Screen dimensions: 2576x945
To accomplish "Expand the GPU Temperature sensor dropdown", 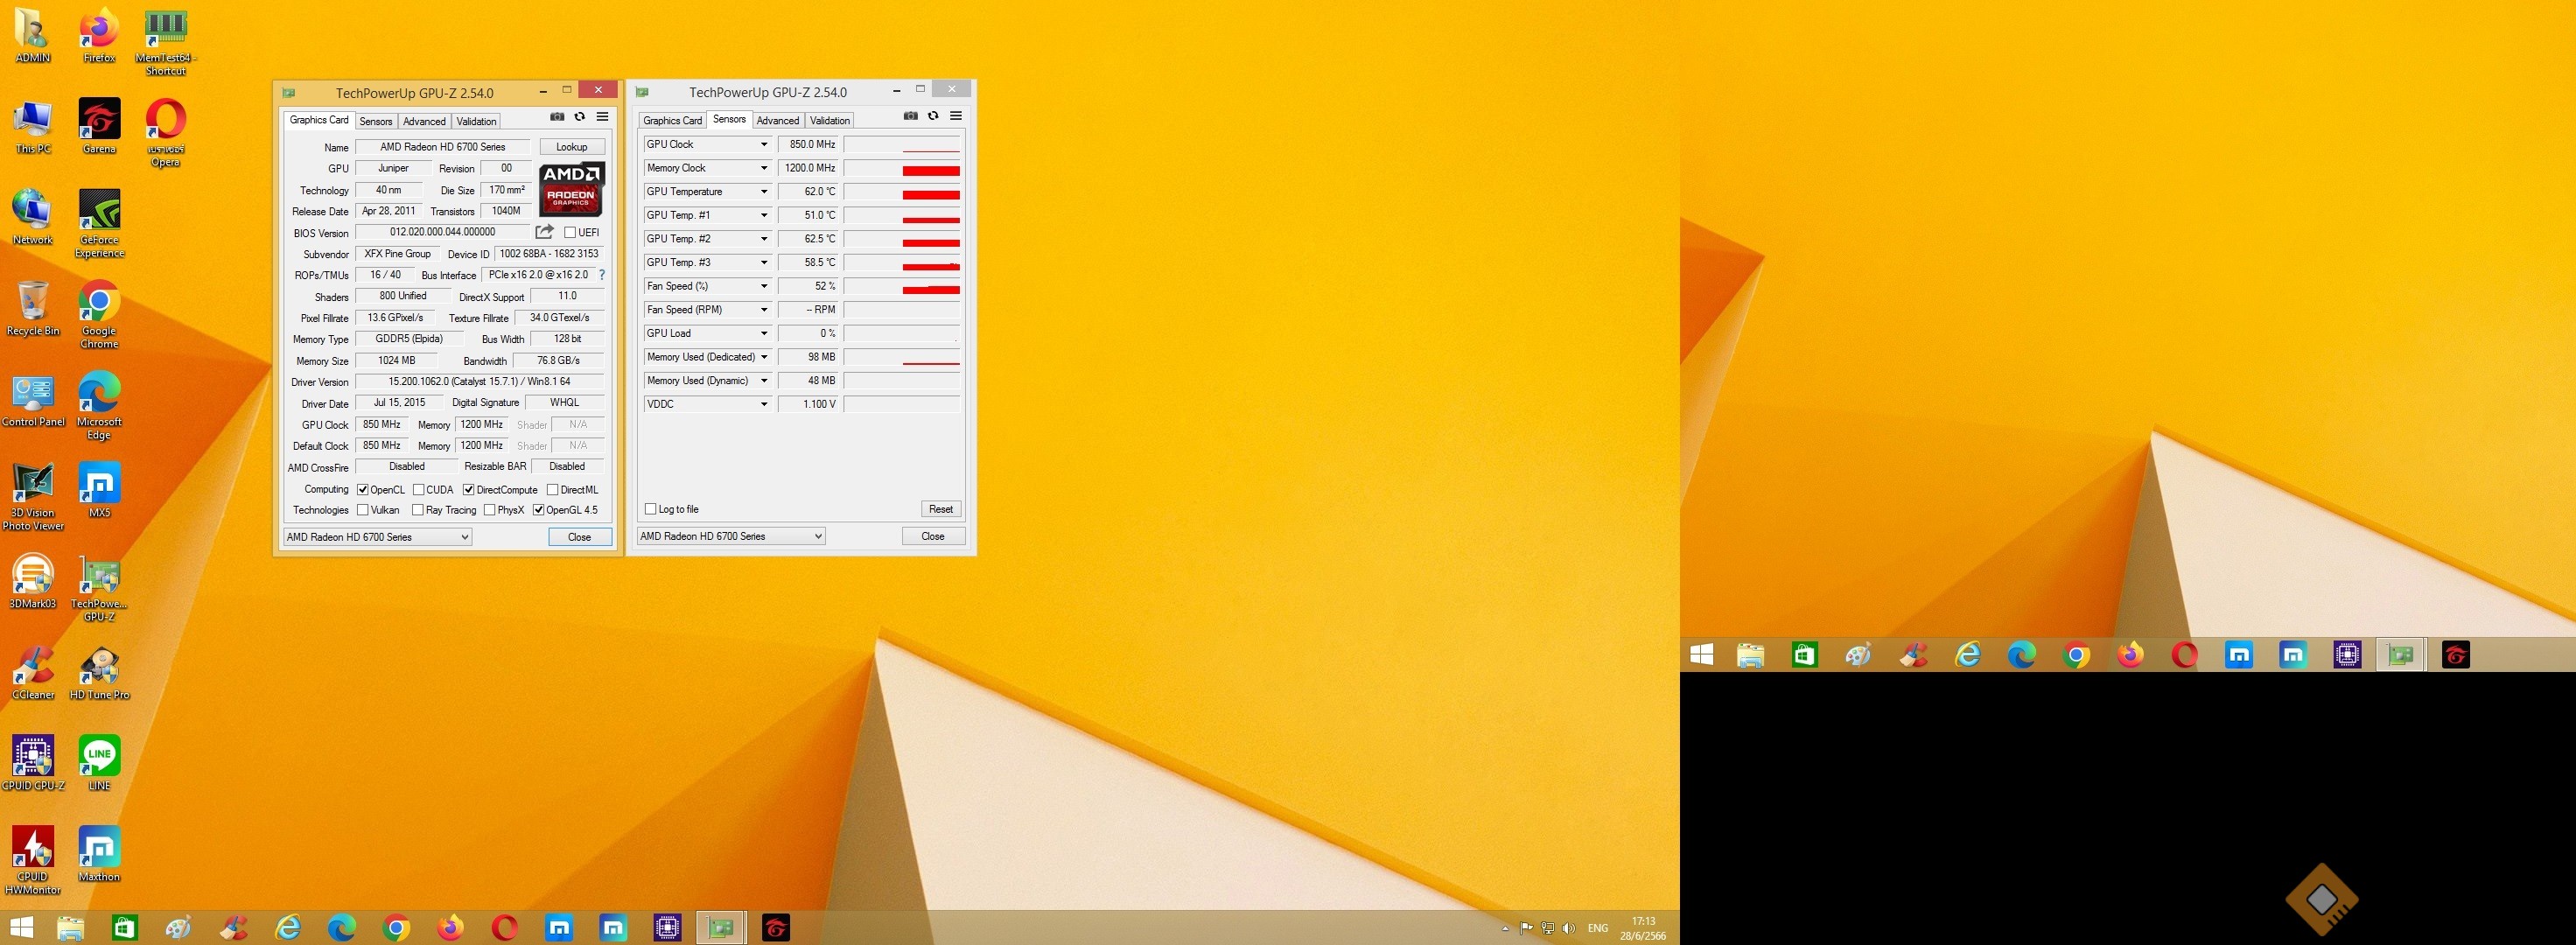I will click(x=764, y=192).
